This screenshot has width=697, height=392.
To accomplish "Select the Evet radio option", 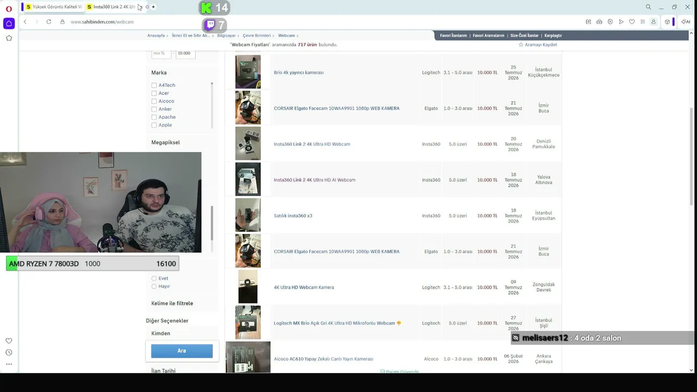I will point(154,278).
